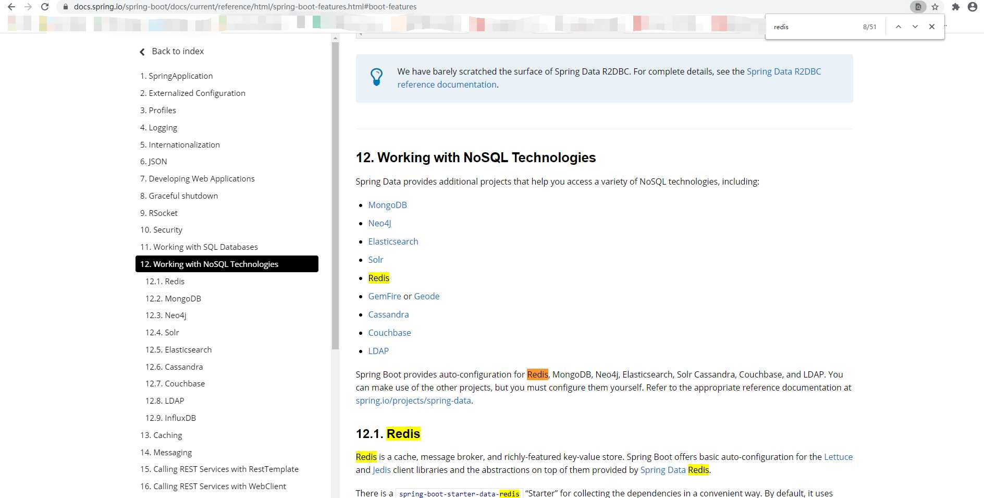Follow the GemFire link

tap(385, 297)
